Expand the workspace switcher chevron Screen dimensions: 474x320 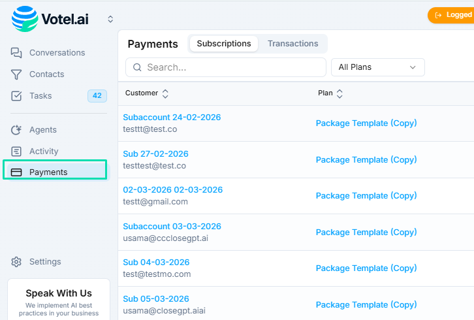[110, 20]
